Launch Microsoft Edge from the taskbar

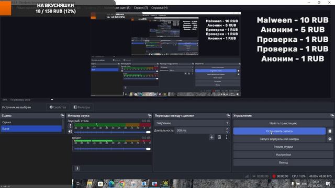pyautogui.click(x=111, y=183)
